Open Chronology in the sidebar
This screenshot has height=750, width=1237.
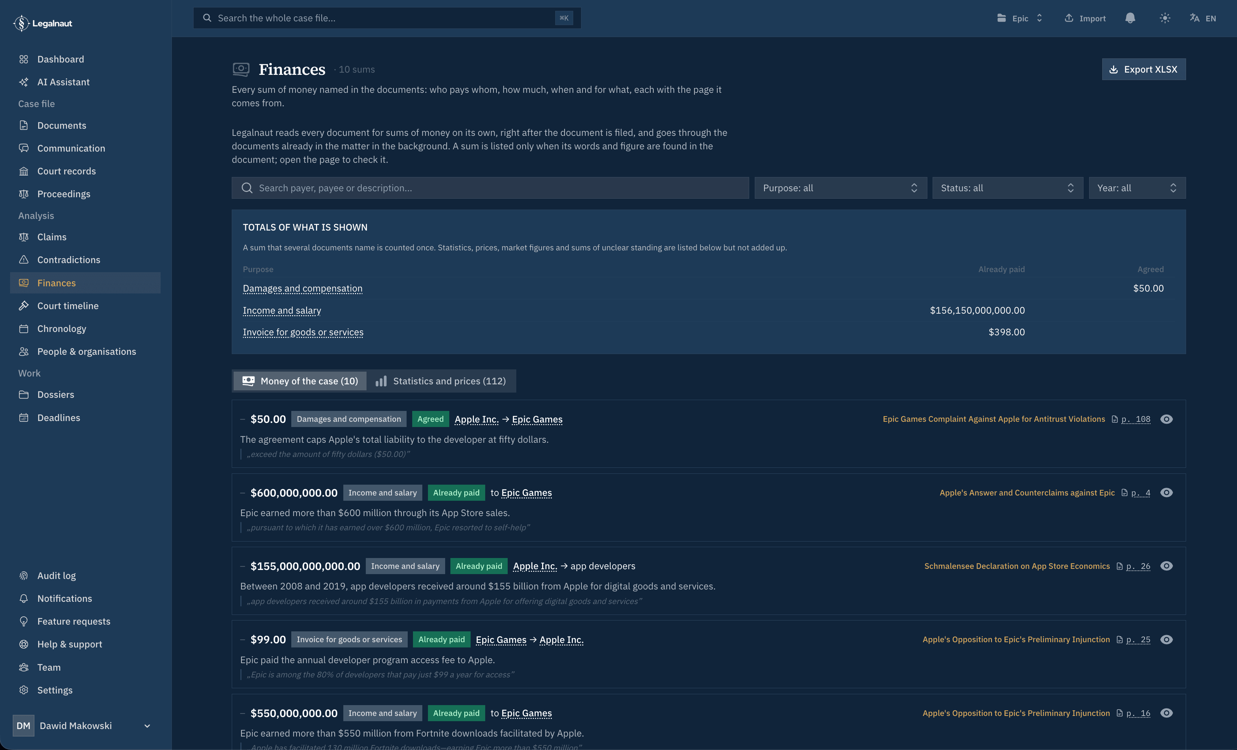pyautogui.click(x=85, y=329)
